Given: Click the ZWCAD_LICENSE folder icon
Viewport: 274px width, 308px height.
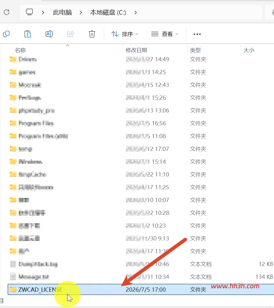Looking at the screenshot, I should (x=13, y=289).
